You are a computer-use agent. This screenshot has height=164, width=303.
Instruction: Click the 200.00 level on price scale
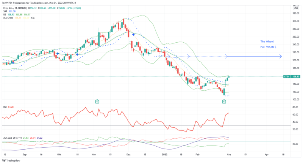pos(296,60)
